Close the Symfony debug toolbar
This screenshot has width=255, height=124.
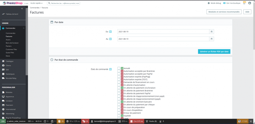251,121
